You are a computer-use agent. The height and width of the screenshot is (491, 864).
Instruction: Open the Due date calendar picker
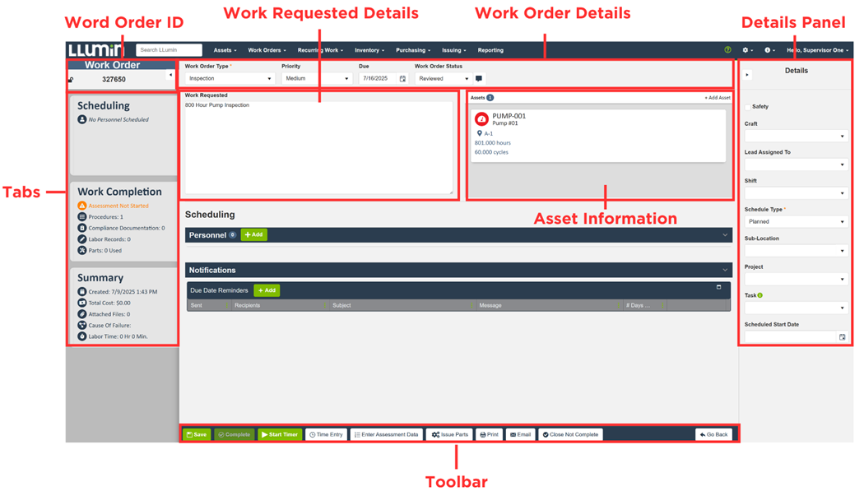[402, 79]
